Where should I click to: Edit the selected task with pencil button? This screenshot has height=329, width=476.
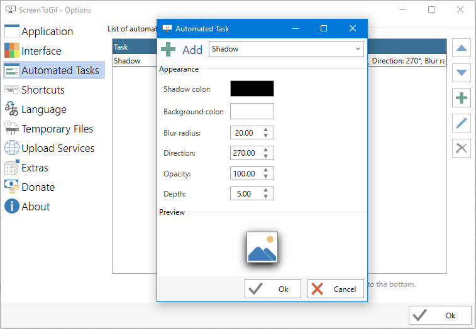point(461,123)
